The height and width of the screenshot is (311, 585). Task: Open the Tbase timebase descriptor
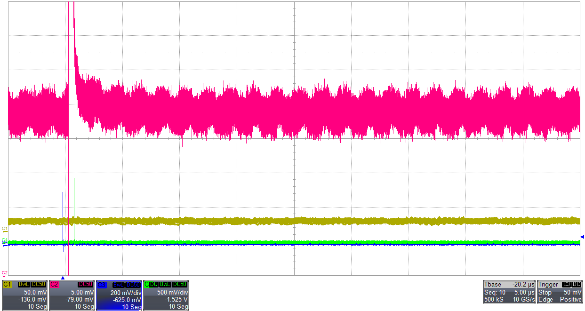(x=509, y=292)
